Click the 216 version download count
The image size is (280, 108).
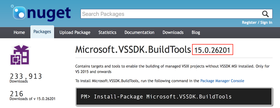16,94
